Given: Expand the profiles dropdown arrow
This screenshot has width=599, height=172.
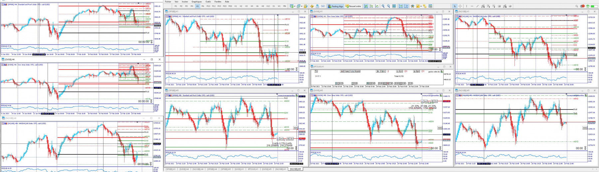Looking at the screenshot, I should point(301,6).
